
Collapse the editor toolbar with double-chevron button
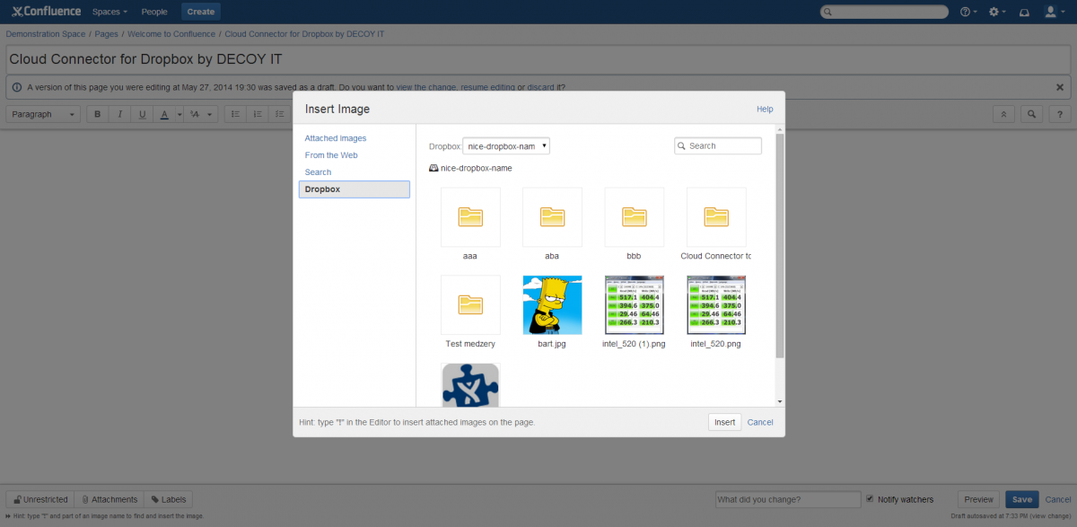[x=1004, y=114]
